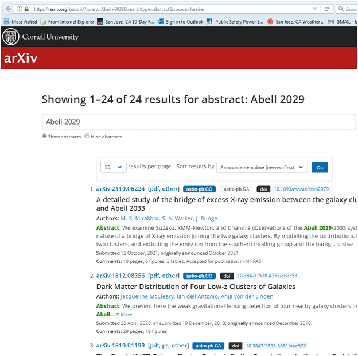This screenshot has height=356, width=358.
Task: Open the address bar history dropdown arrow
Action: (x=315, y=9)
